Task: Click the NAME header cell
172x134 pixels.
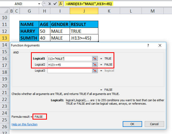Action: tap(29, 24)
